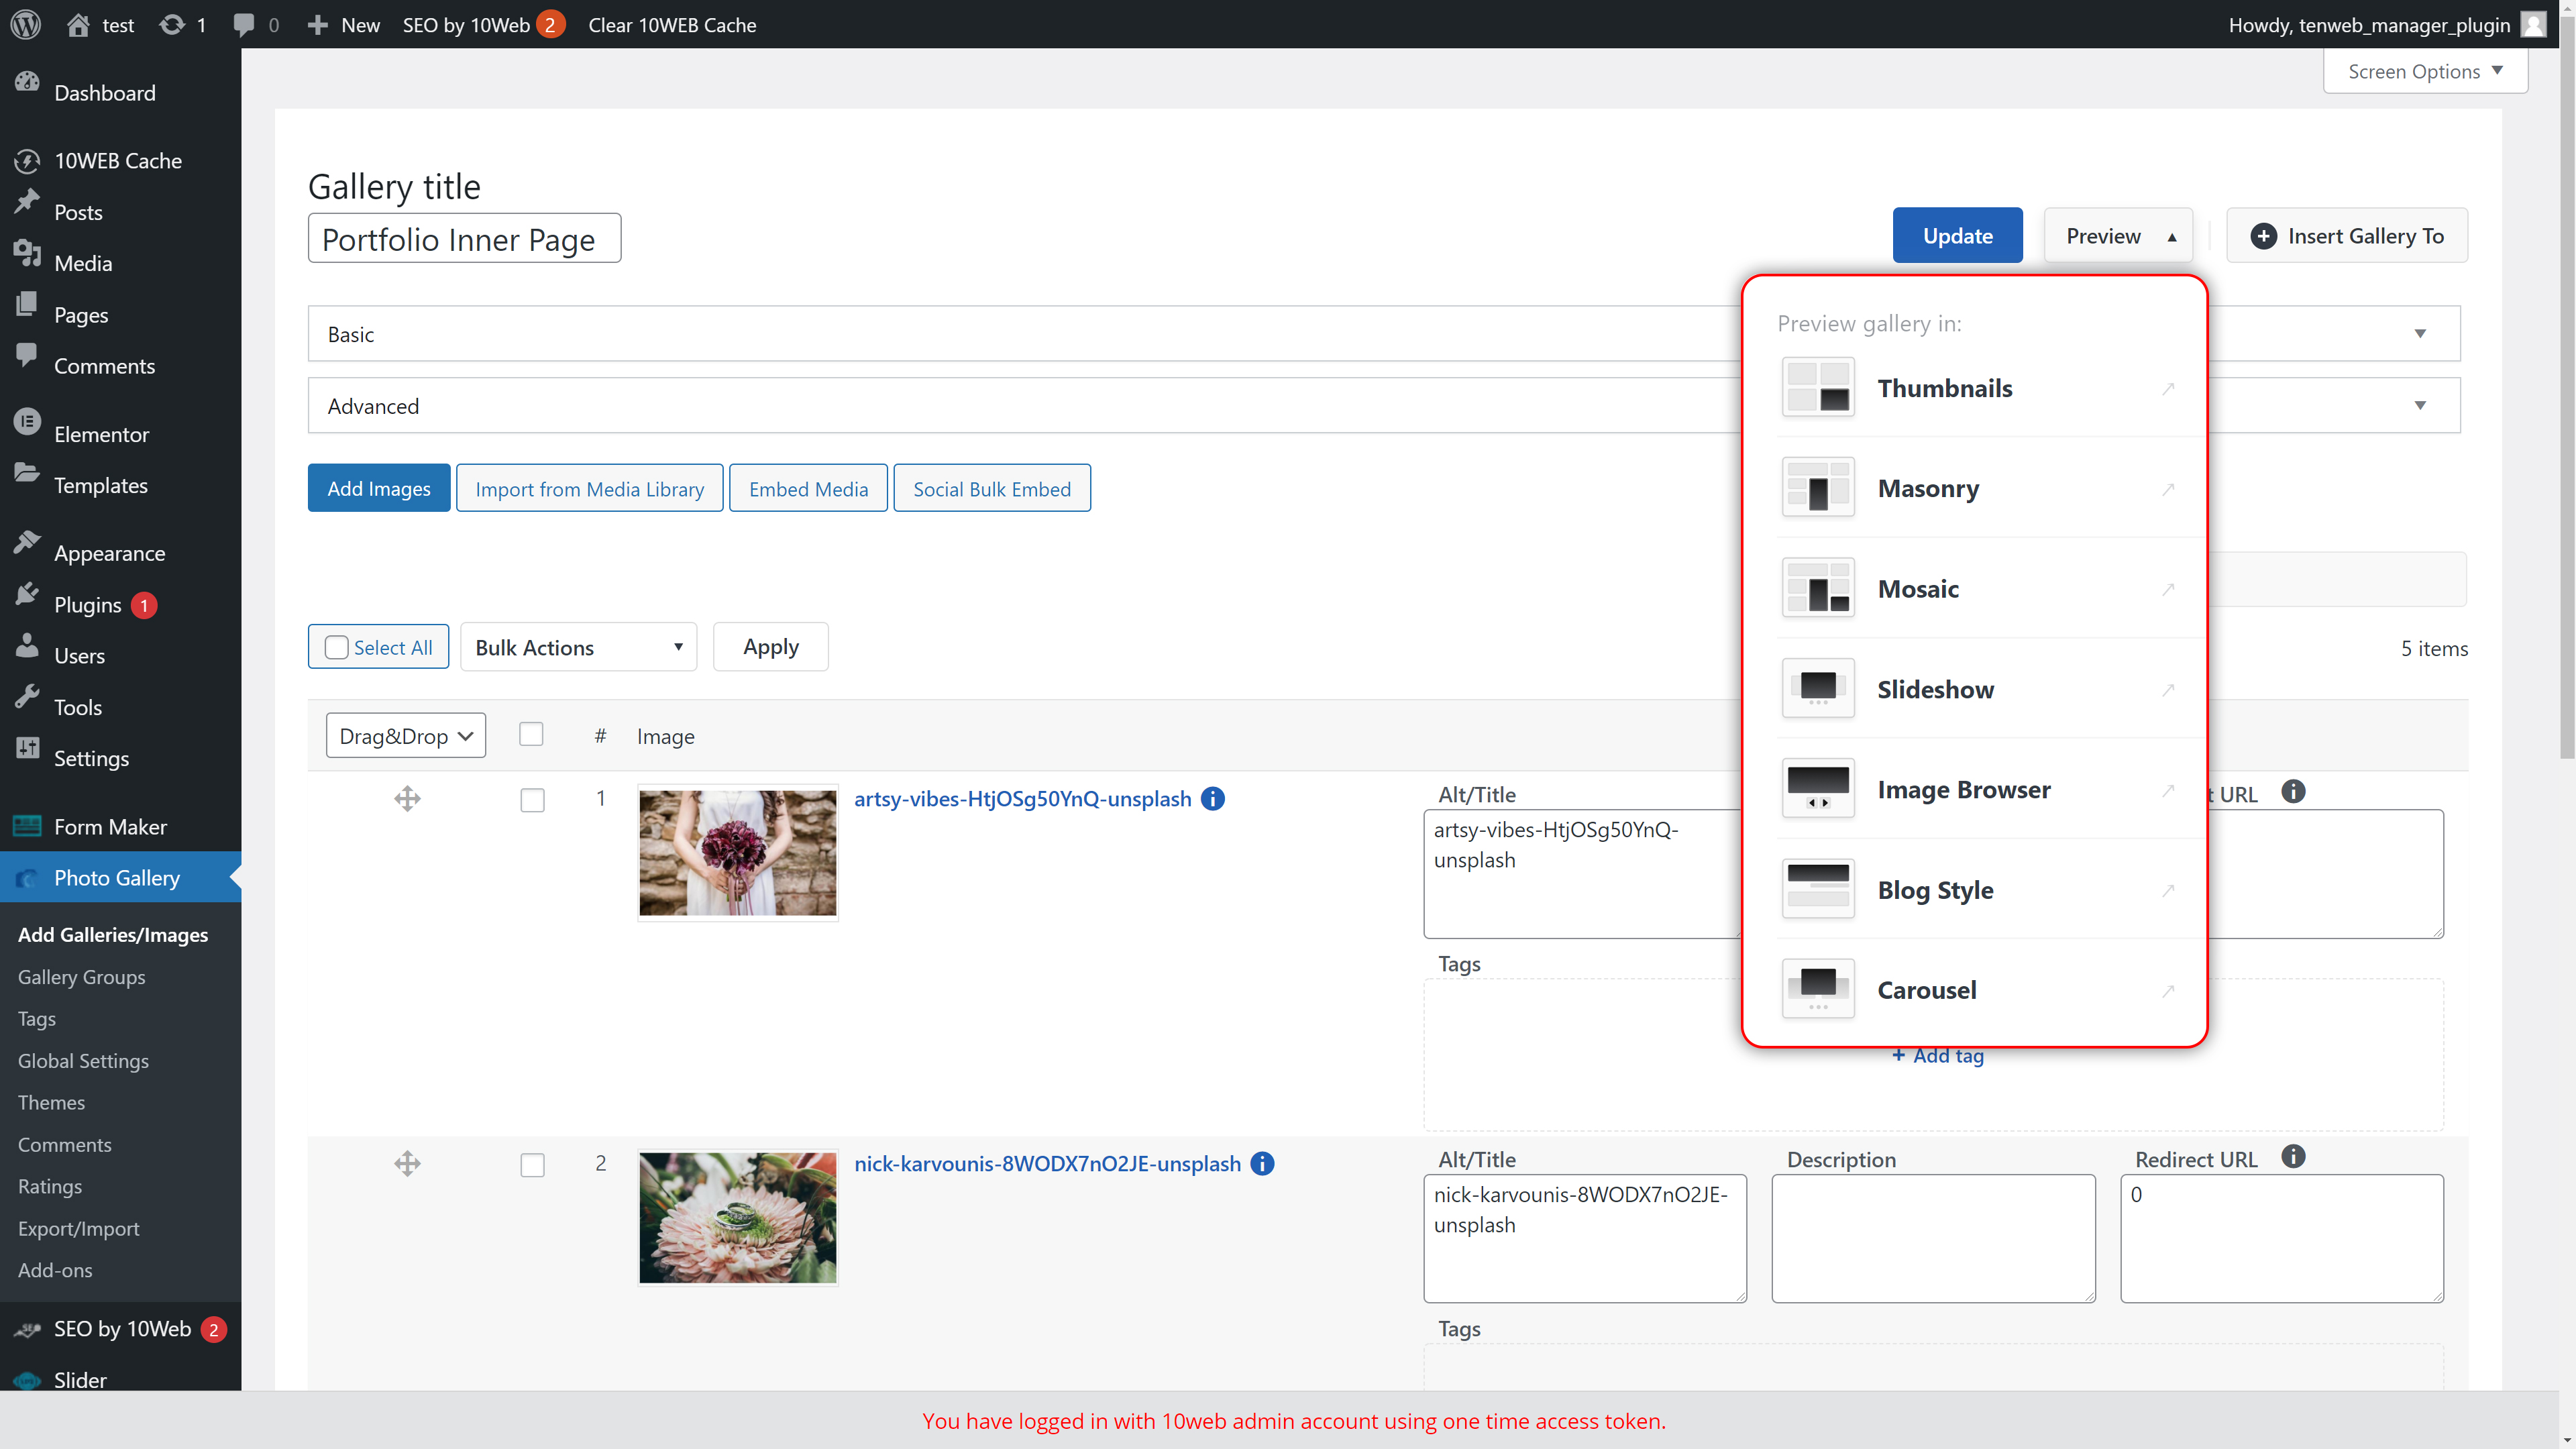Toggle the table header checkbox
This screenshot has width=2576, height=1449.
pyautogui.click(x=531, y=735)
